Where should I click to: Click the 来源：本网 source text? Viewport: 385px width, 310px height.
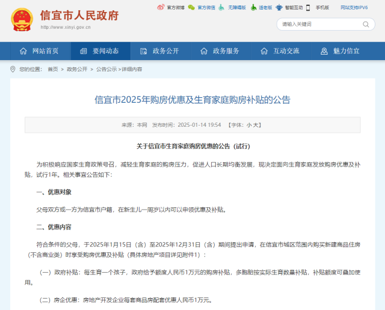click(x=134, y=125)
